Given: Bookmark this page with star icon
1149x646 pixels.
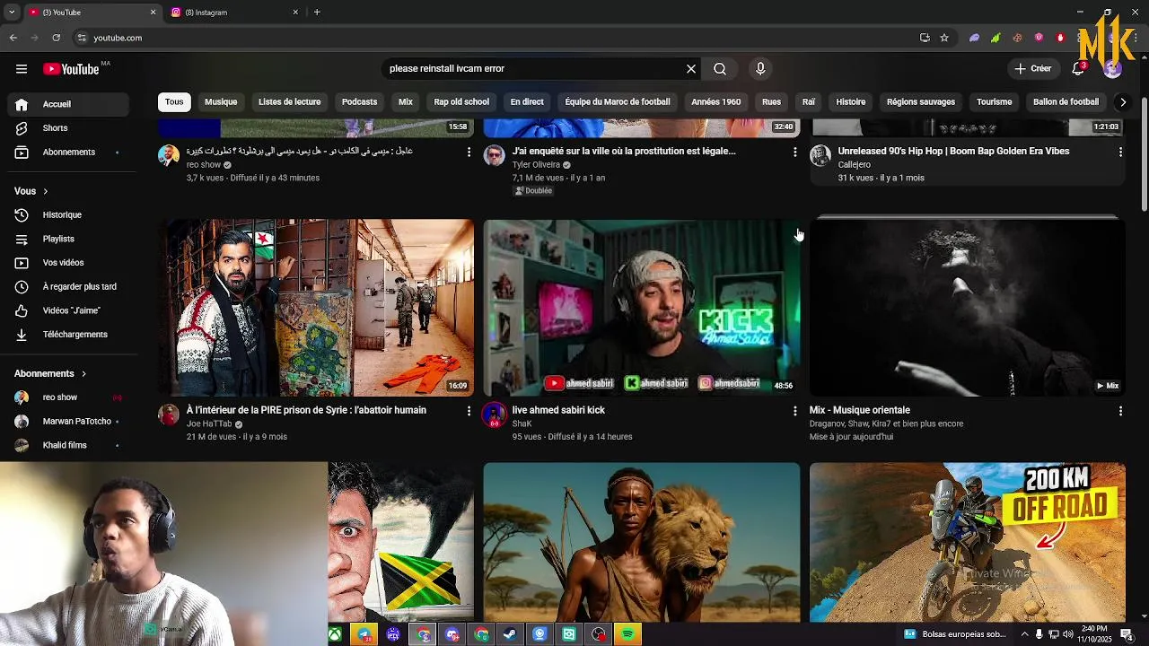Looking at the screenshot, I should 944,38.
